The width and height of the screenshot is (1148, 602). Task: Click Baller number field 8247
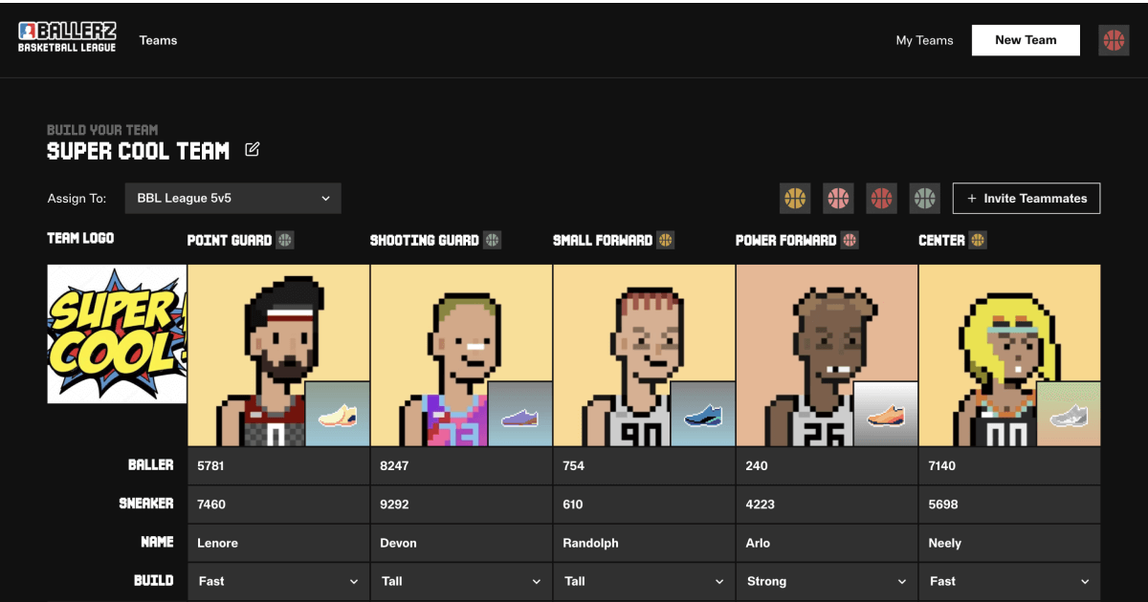point(461,465)
